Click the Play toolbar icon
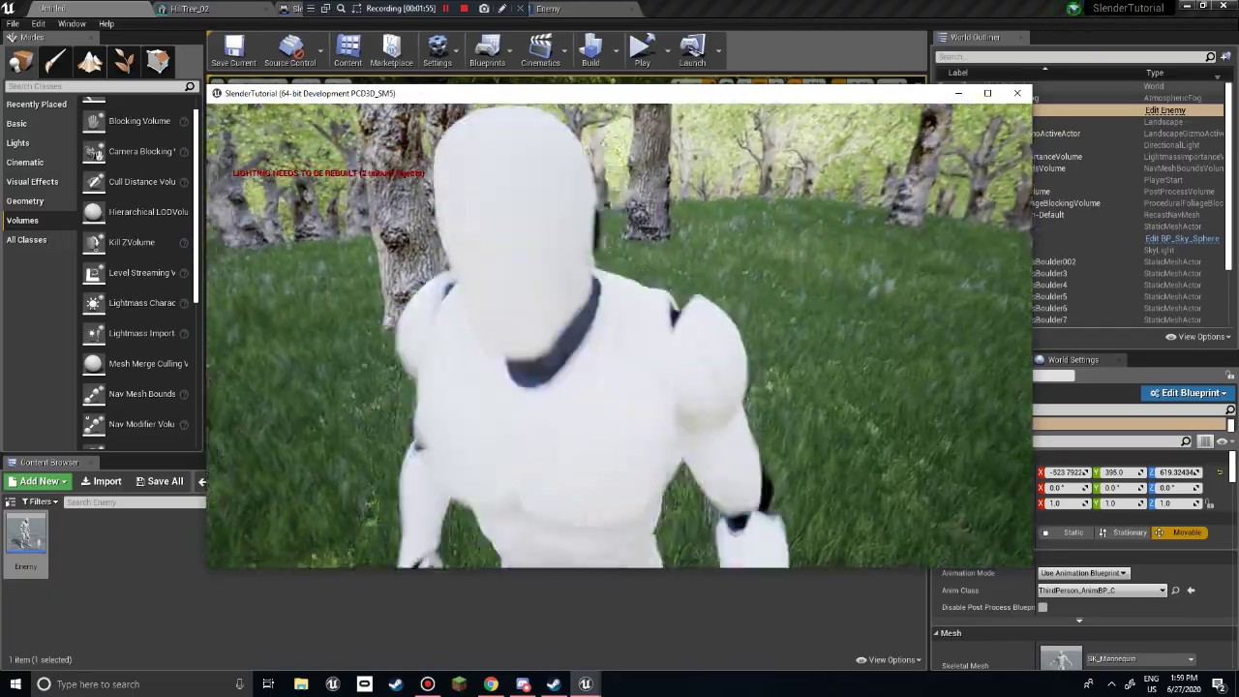The image size is (1239, 697). click(642, 51)
